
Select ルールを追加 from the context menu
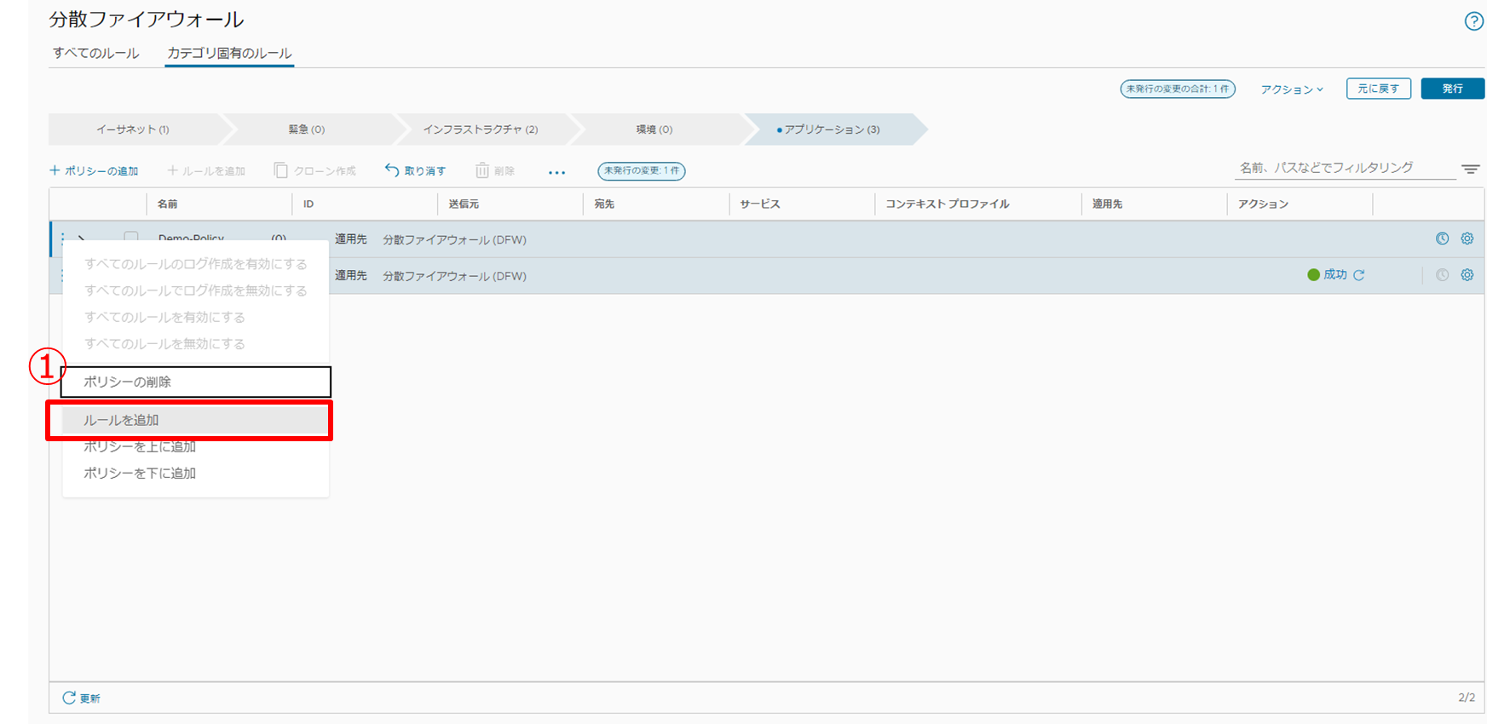click(x=121, y=420)
